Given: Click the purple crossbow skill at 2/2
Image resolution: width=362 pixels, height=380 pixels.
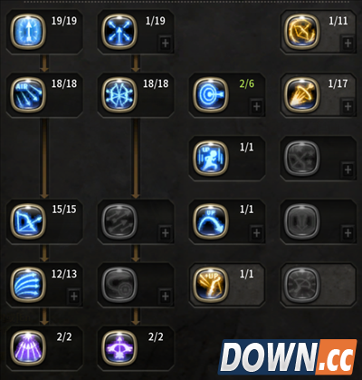Looking at the screenshot, I should coord(119,348).
